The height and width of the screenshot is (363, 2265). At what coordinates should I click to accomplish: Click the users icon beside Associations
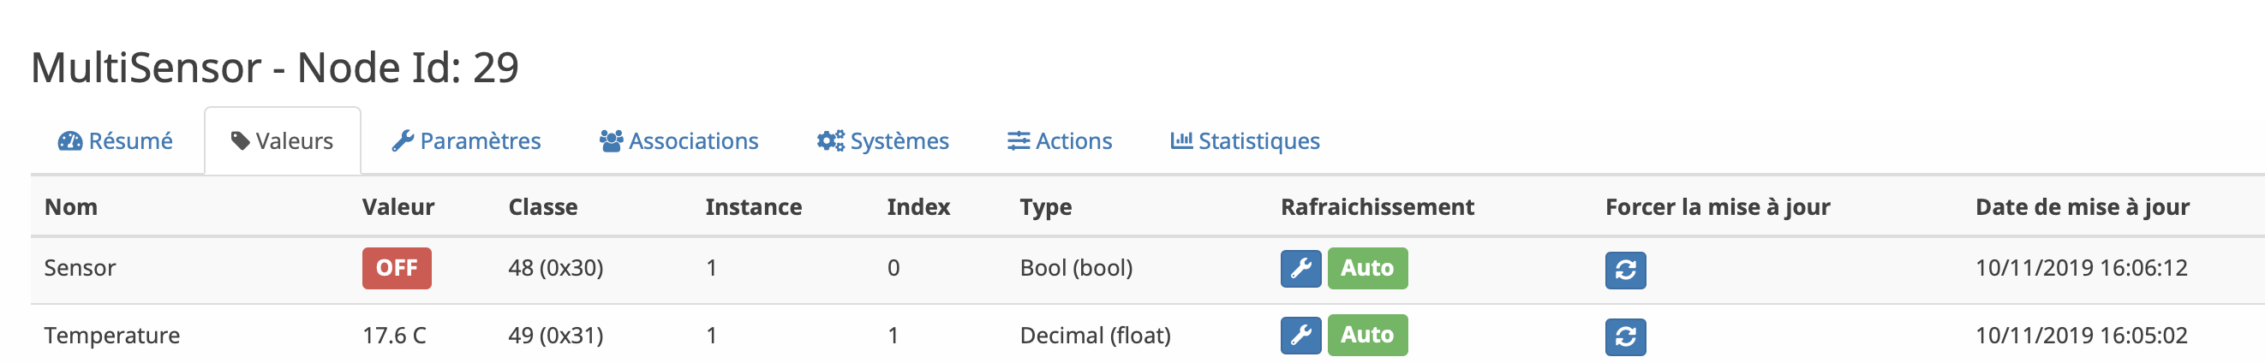pos(611,141)
